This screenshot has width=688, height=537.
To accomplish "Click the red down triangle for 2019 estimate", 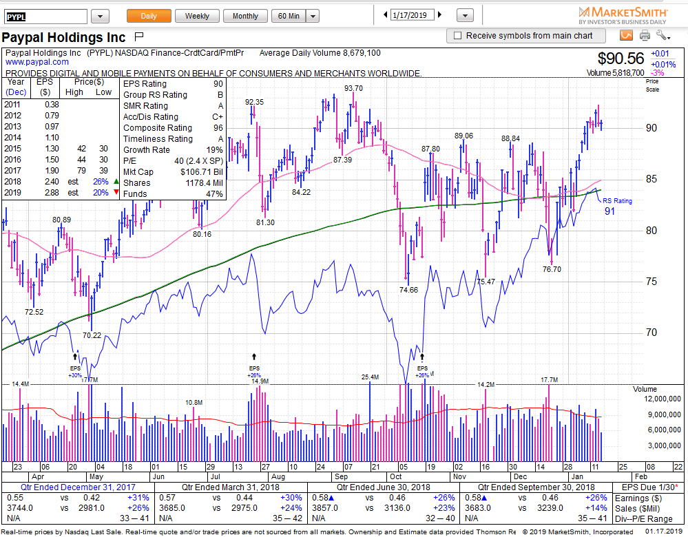I will click(116, 192).
